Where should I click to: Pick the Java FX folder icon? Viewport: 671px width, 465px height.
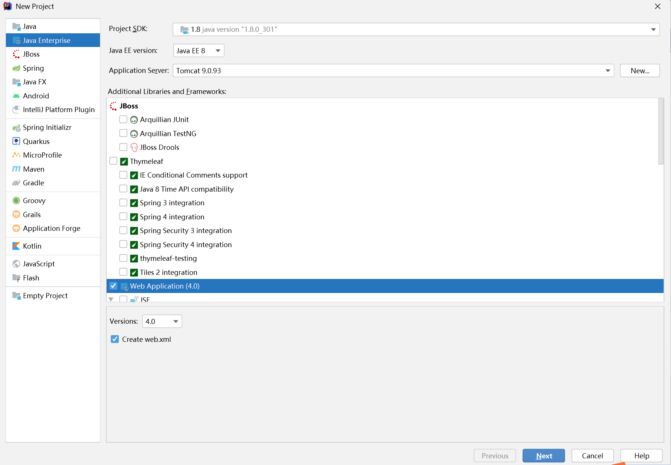16,82
